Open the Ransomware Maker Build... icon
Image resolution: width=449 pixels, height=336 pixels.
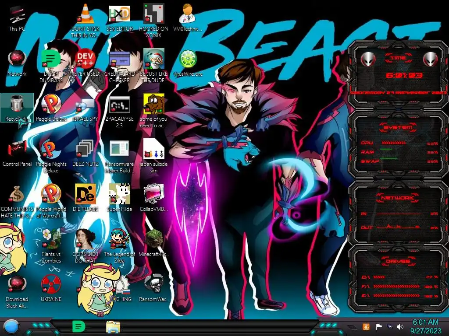point(119,149)
